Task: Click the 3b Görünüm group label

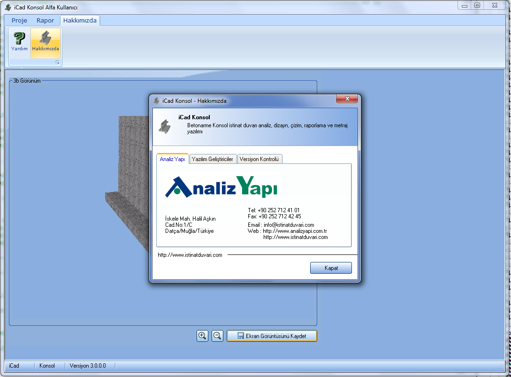Action: coord(27,81)
